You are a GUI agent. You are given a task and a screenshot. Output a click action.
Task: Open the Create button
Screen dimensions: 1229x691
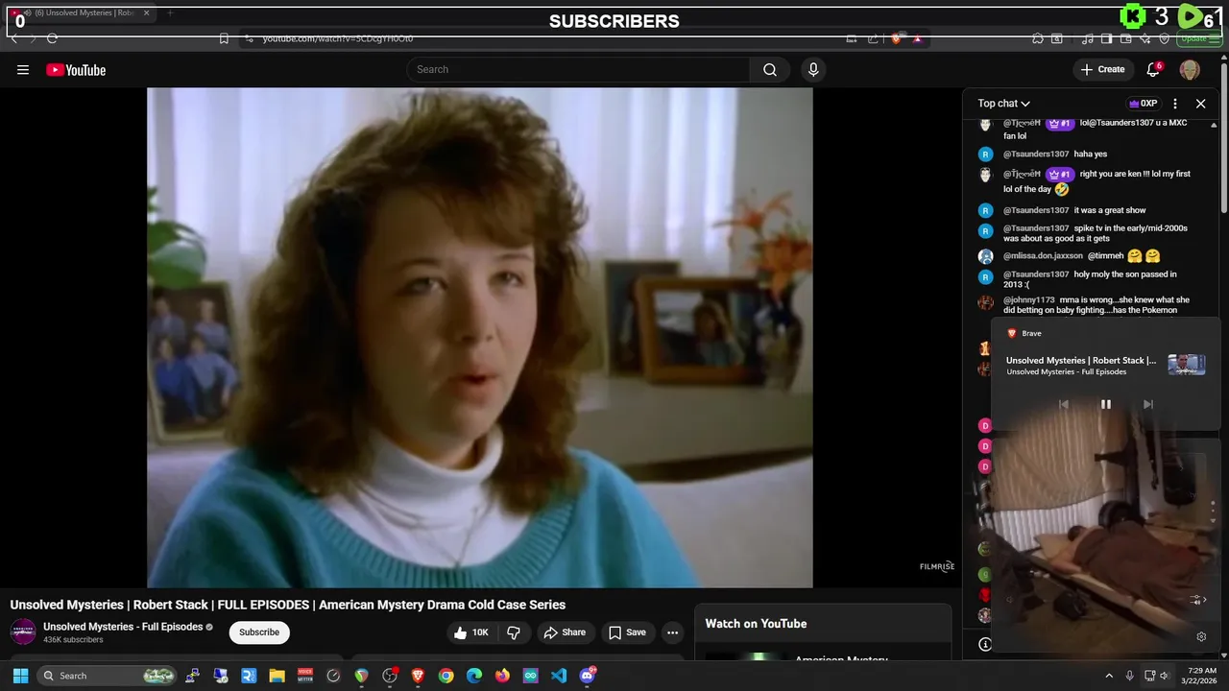pyautogui.click(x=1102, y=69)
